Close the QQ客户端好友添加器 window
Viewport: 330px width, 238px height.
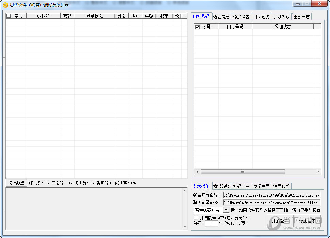(319, 4)
